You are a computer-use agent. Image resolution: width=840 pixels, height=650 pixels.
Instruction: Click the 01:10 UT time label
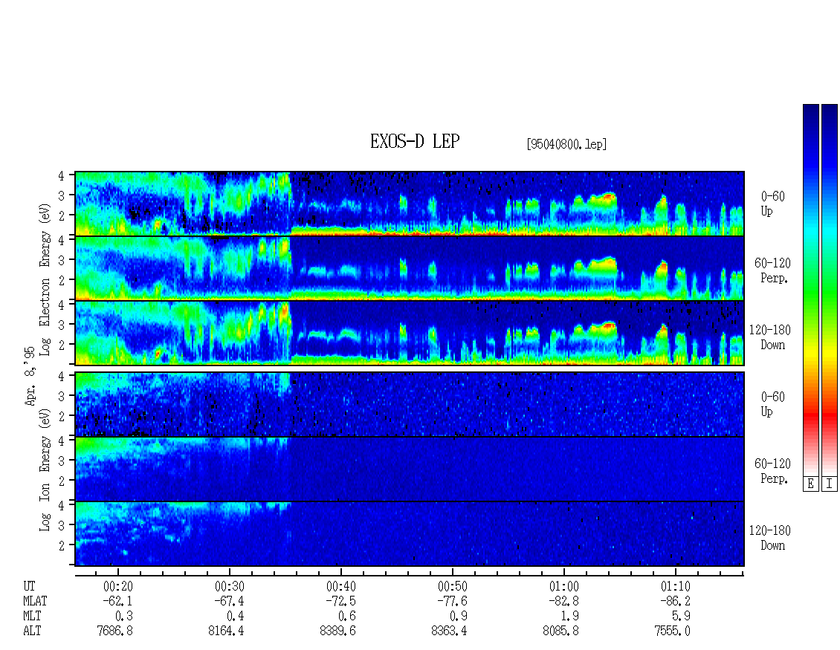click(x=675, y=586)
